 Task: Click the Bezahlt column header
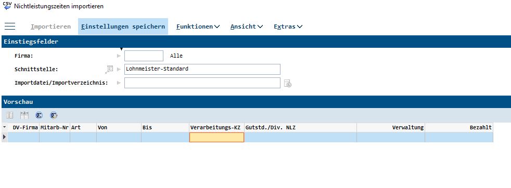click(x=459, y=128)
